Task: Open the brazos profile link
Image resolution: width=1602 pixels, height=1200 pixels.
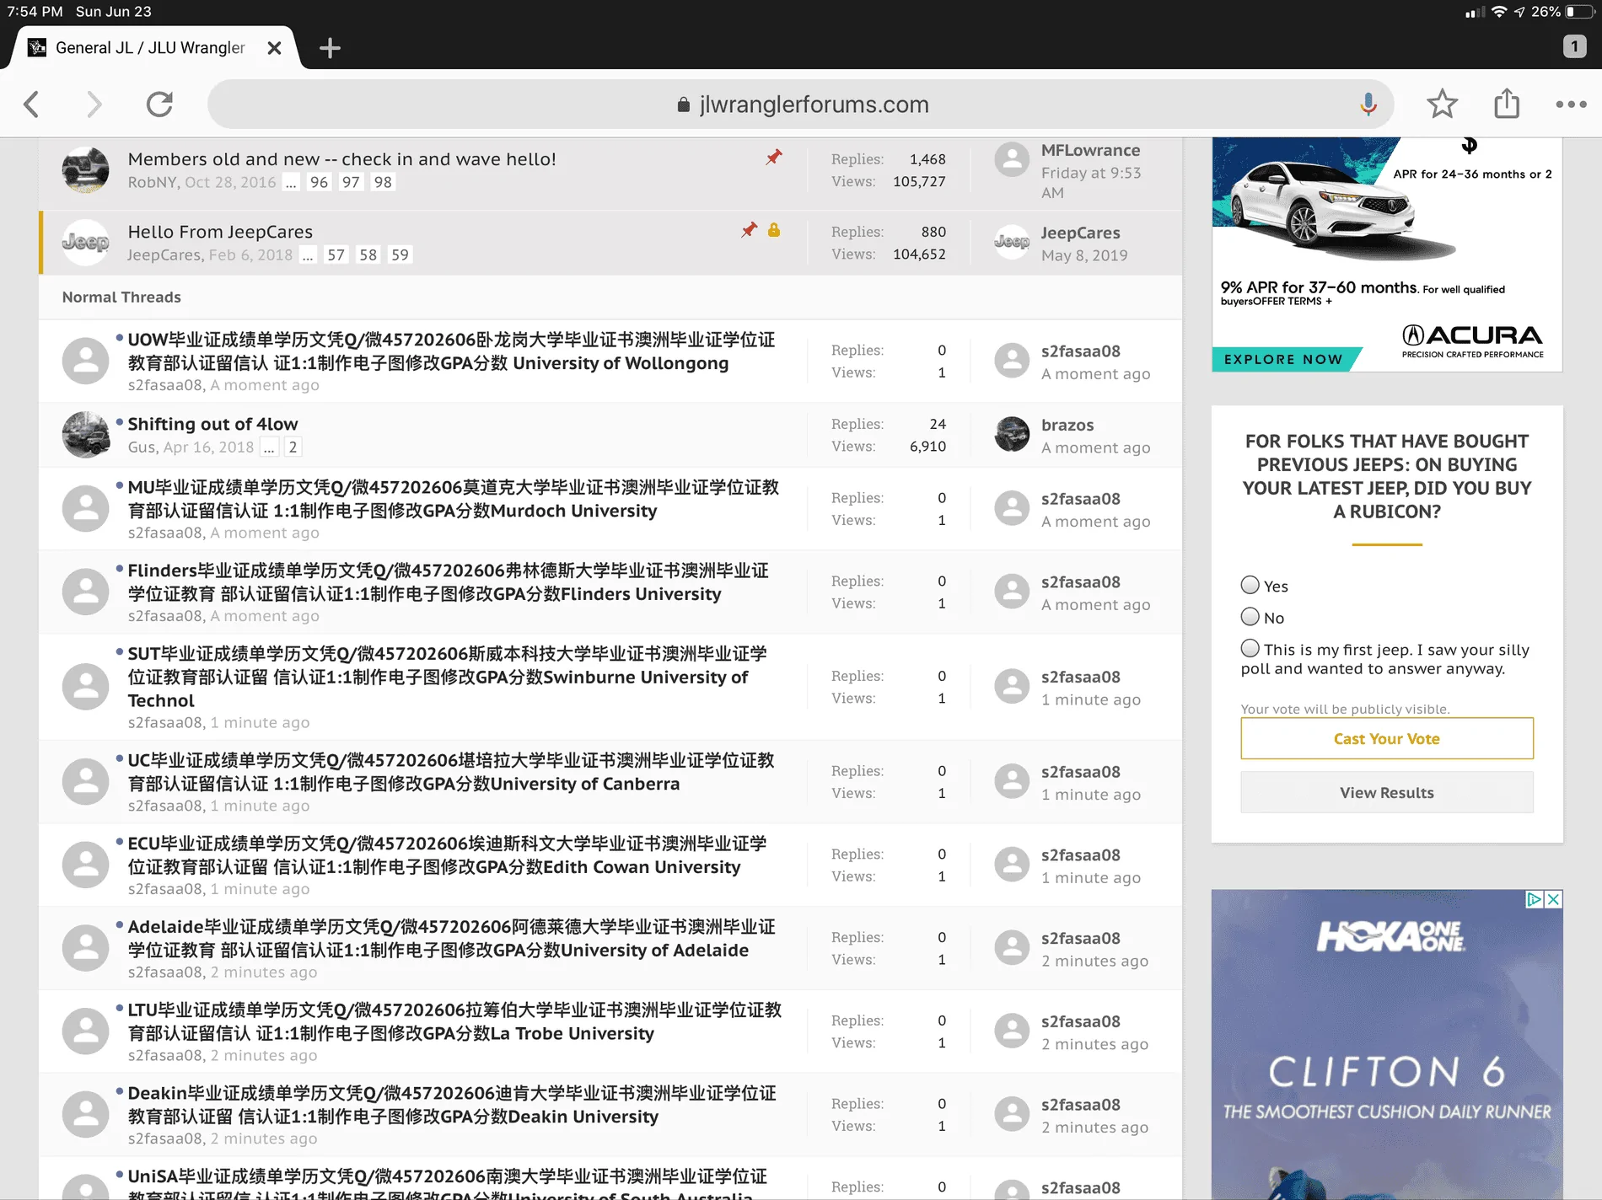Action: click(1067, 425)
